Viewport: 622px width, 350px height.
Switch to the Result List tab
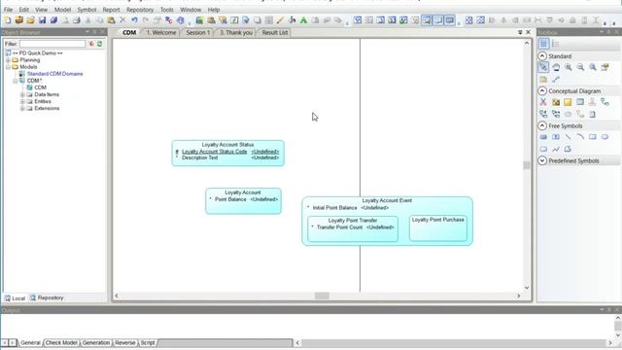tap(275, 32)
